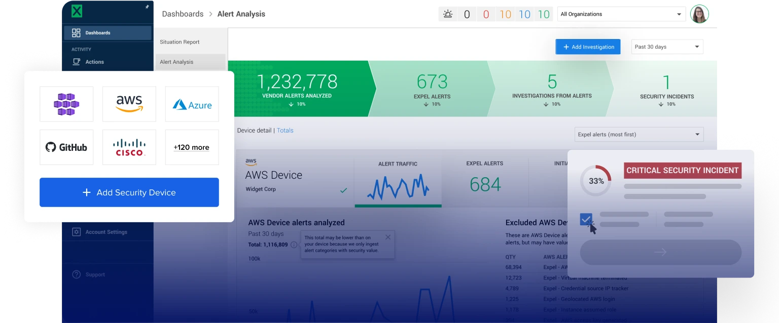Click the 673 Expel Alerts funnel tile
Image resolution: width=779 pixels, height=323 pixels.
432,89
